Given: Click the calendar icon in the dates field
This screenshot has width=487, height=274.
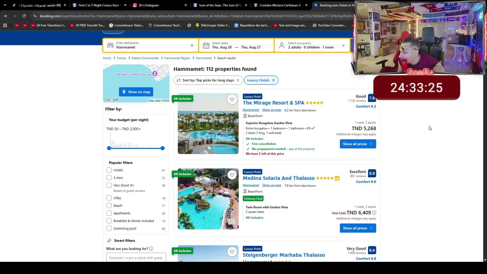Looking at the screenshot, I should 206,45.
